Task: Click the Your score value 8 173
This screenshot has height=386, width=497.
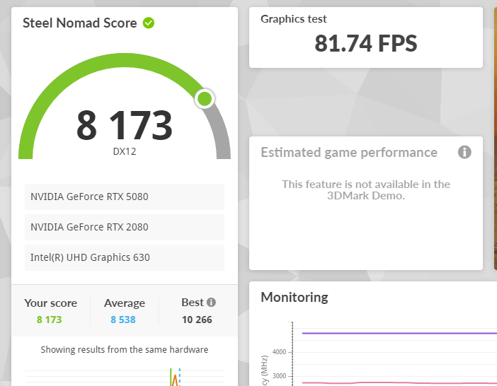Action: click(49, 320)
